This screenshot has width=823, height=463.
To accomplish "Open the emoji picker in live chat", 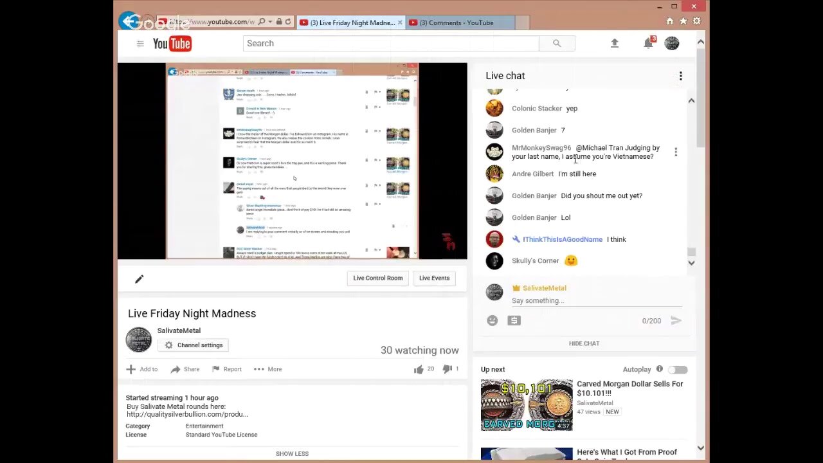I will (493, 320).
